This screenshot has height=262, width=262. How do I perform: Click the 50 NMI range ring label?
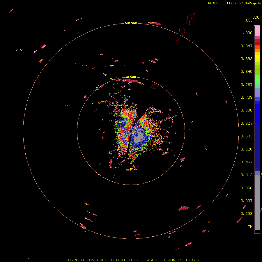point(131,77)
